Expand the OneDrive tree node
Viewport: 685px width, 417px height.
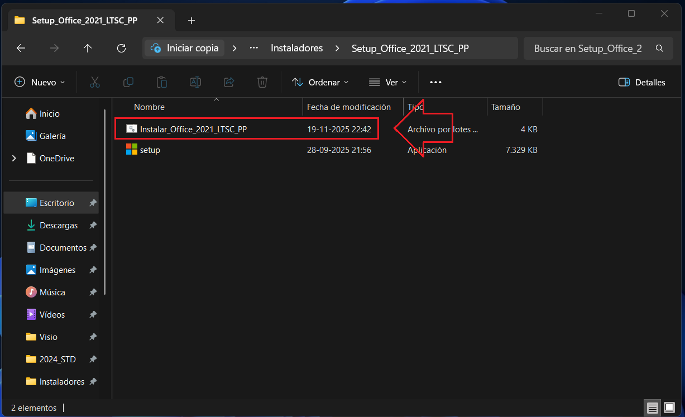(x=14, y=159)
